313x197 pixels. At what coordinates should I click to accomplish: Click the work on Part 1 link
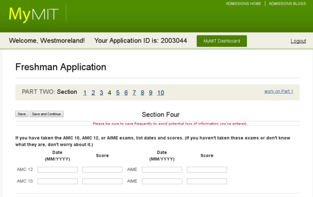click(279, 91)
